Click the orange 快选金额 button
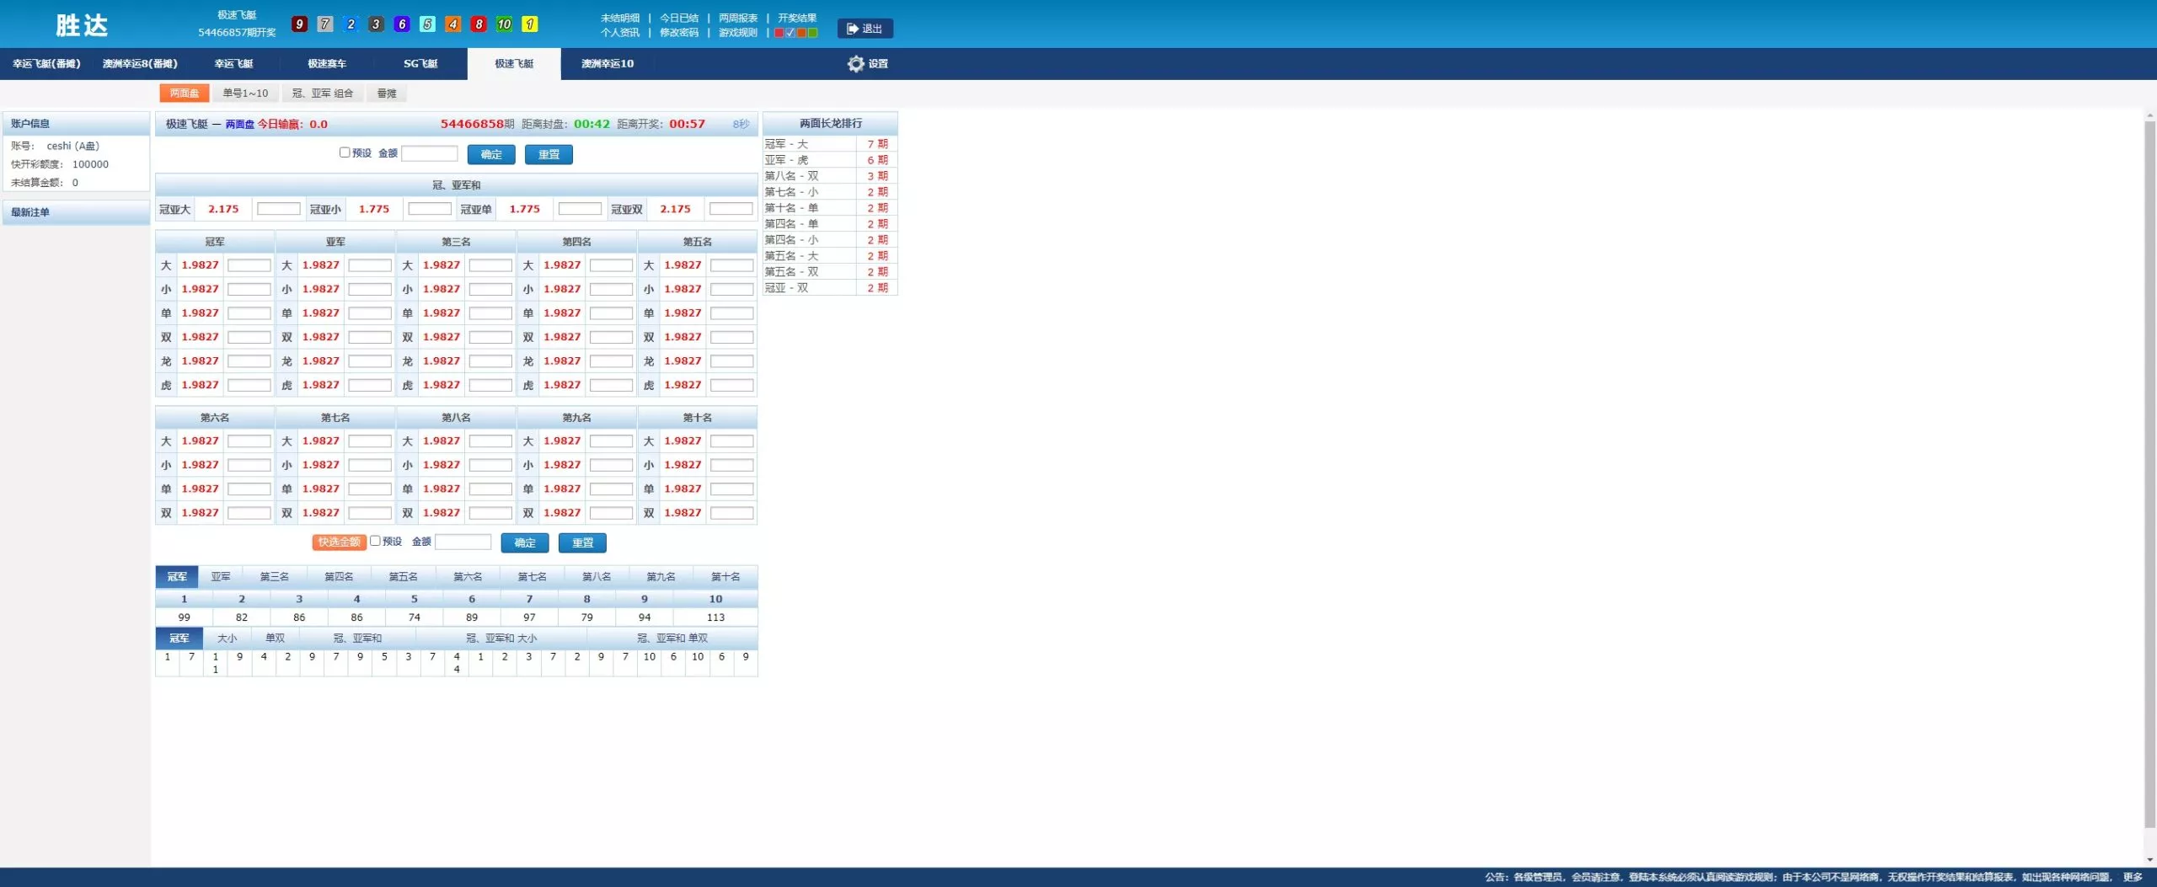This screenshot has width=2157, height=887. [339, 542]
